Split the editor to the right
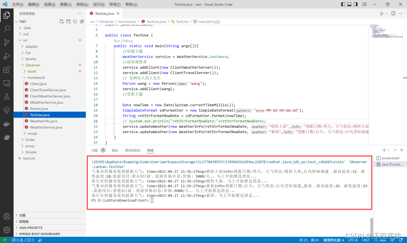Screen dimensions: 407x243 tap(393, 14)
